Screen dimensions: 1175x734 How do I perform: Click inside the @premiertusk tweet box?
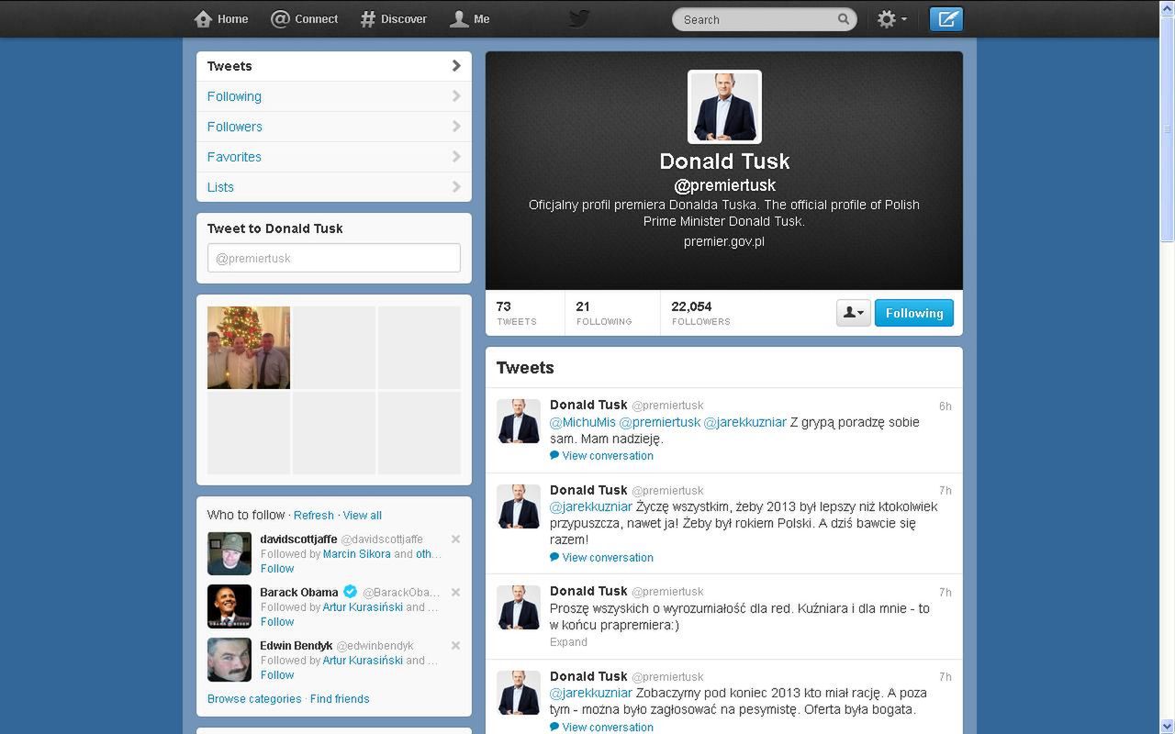click(334, 258)
